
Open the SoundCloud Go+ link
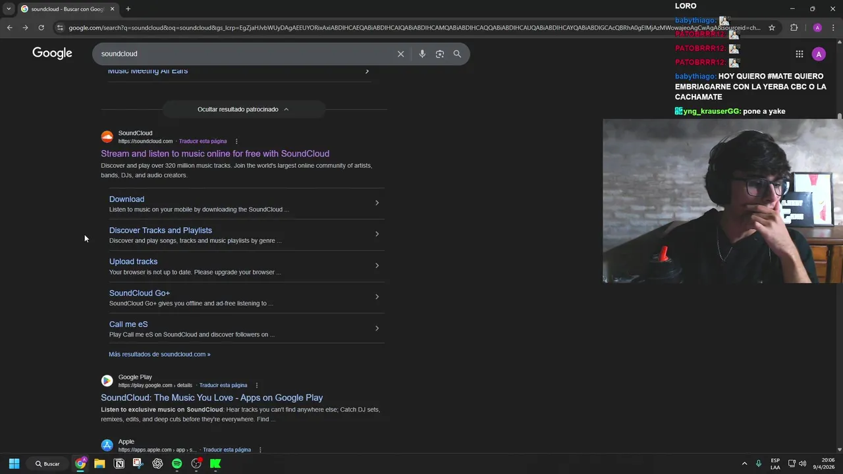[140, 293]
